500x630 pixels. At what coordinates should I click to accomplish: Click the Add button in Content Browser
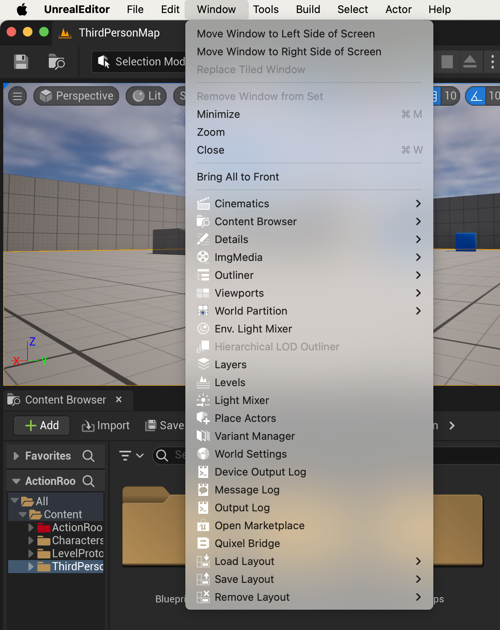click(42, 426)
